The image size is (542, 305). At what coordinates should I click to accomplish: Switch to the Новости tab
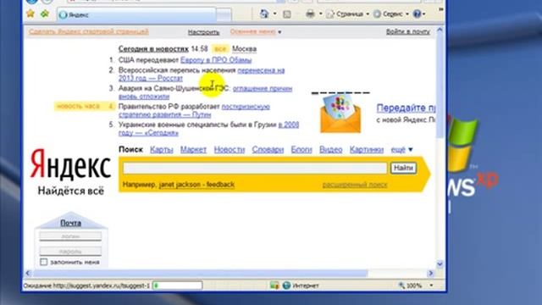pos(230,149)
